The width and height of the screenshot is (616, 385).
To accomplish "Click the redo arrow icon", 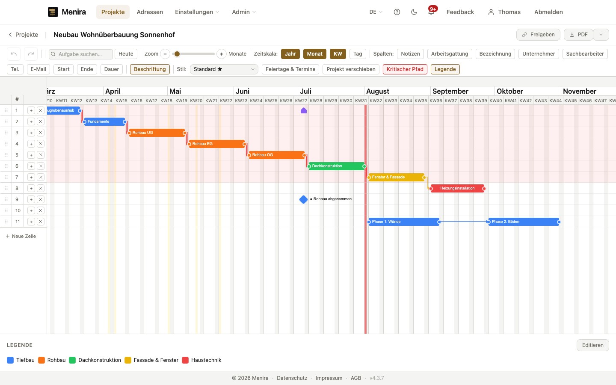I will [31, 54].
